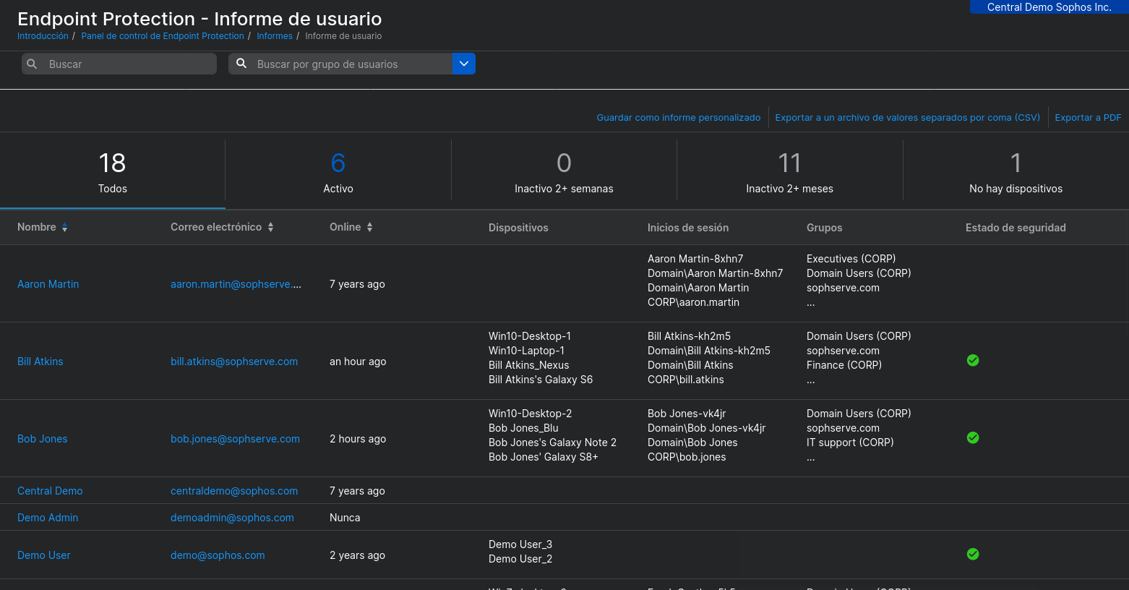
Task: Sort by Nombre column arrow icon
Action: (x=64, y=227)
